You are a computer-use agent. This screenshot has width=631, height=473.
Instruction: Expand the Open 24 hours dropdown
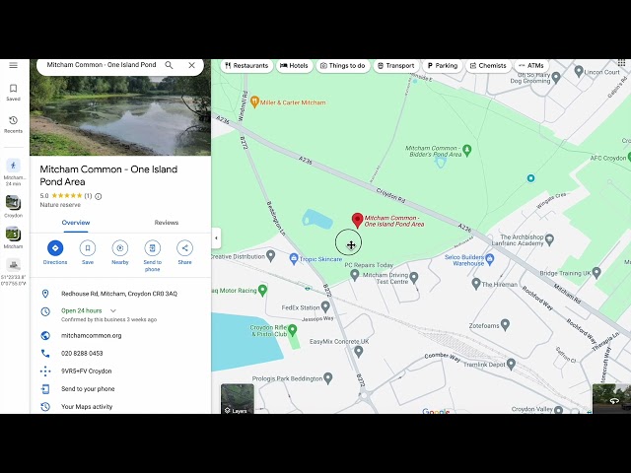tap(113, 311)
